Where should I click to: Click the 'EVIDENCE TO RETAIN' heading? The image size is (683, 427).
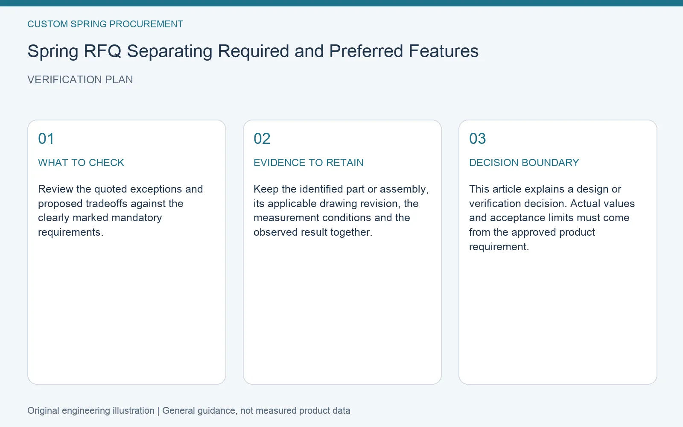309,163
